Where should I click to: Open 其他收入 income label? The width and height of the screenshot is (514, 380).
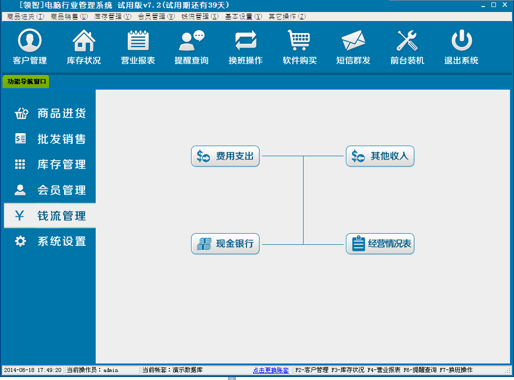coord(389,156)
